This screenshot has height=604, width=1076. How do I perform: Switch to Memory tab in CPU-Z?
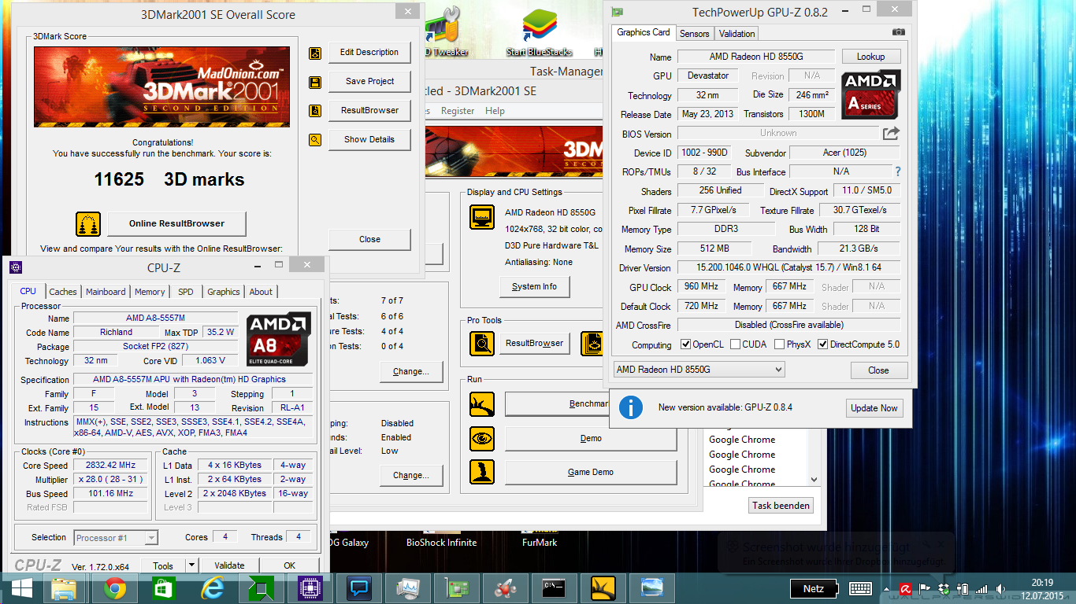150,292
